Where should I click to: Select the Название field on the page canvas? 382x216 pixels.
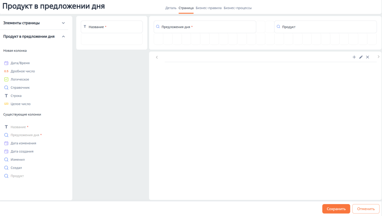112,27
